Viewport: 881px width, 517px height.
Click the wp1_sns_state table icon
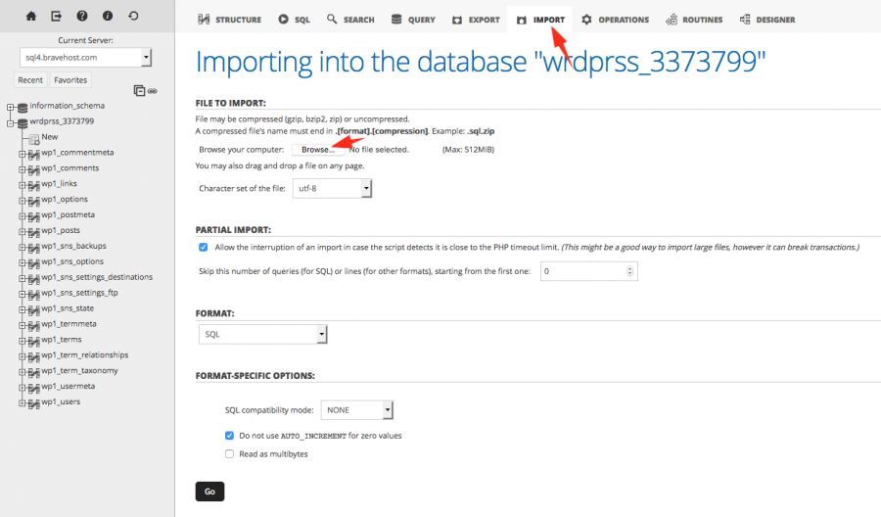33,309
